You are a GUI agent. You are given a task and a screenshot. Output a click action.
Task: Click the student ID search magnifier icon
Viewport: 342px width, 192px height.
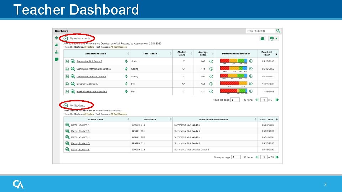(278, 31)
